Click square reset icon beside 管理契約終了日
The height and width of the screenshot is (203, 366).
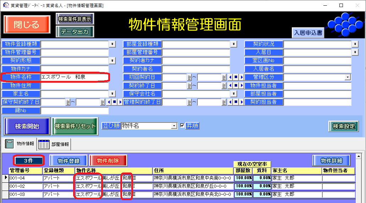pos(236,102)
